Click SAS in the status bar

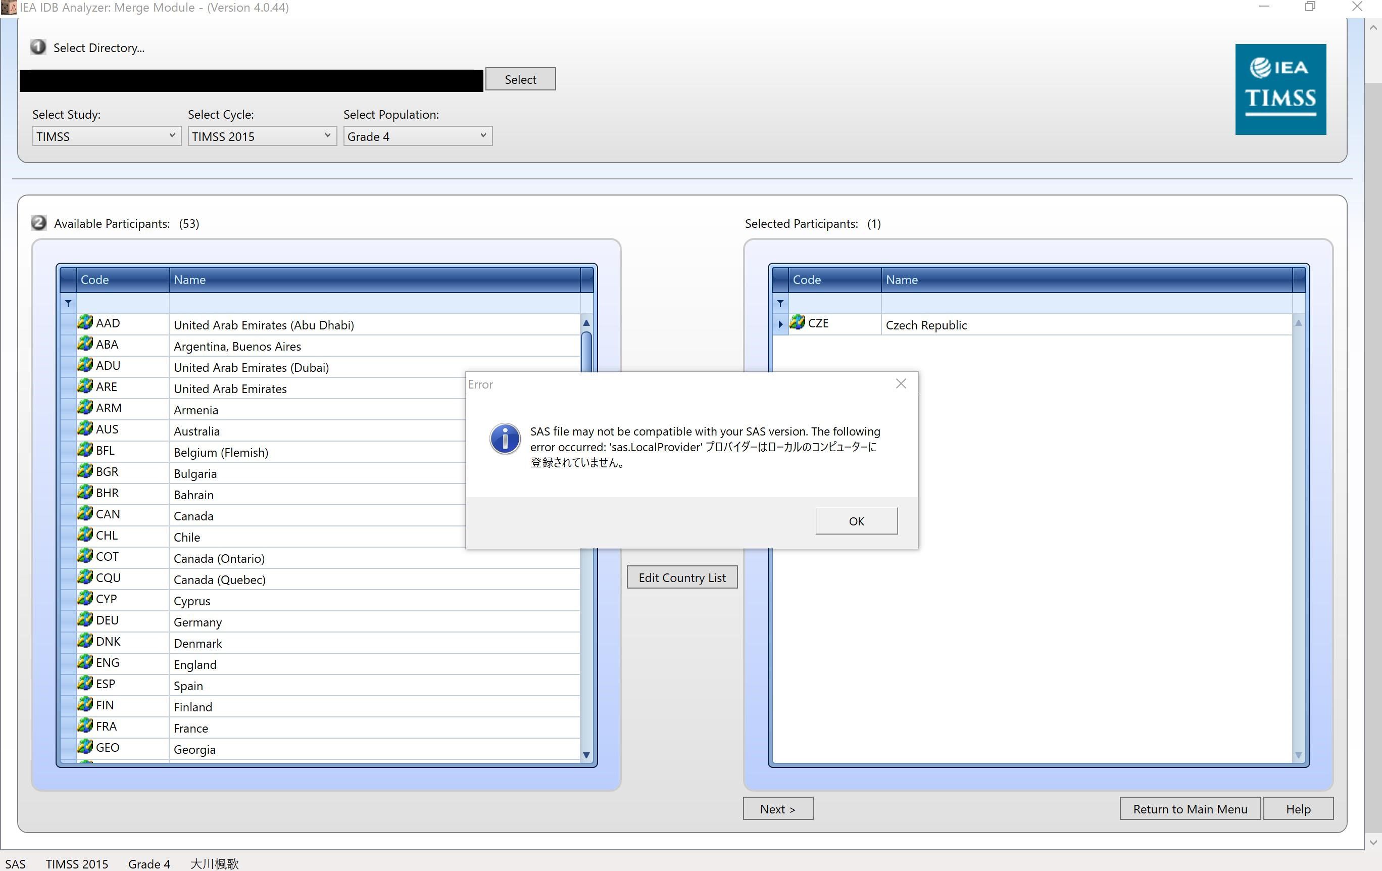[16, 863]
